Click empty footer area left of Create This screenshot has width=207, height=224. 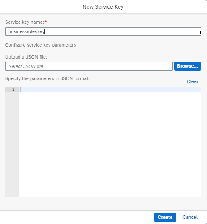(76, 217)
